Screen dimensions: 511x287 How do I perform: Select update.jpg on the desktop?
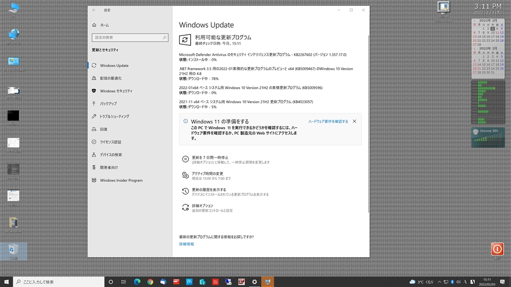(13, 92)
